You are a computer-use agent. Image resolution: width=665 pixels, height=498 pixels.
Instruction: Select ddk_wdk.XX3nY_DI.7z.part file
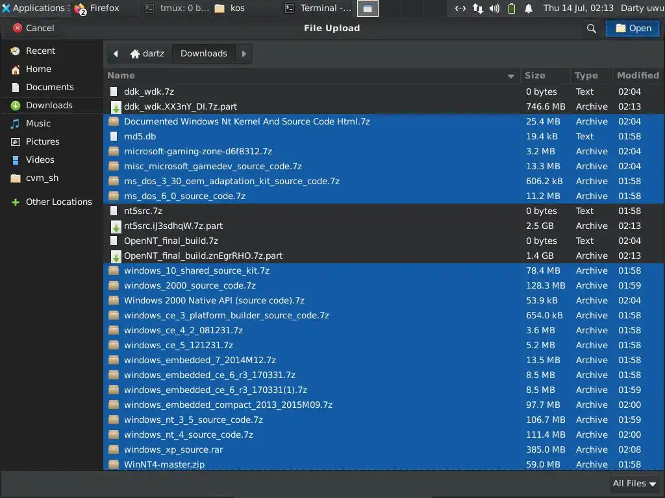[384, 107]
